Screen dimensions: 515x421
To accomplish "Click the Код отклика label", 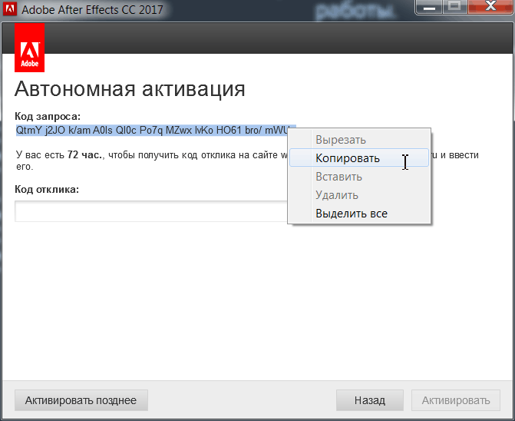I will pyautogui.click(x=47, y=189).
